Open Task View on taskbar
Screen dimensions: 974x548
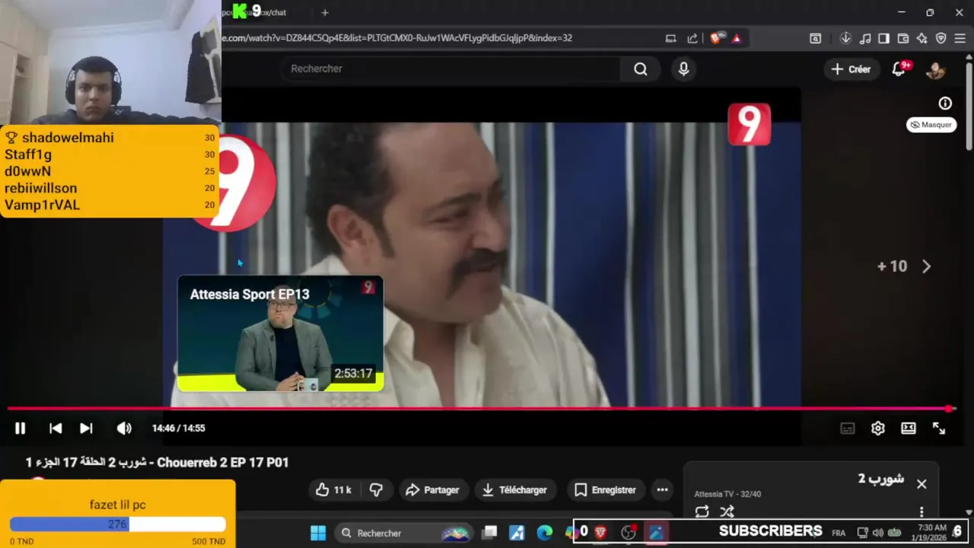coord(489,533)
